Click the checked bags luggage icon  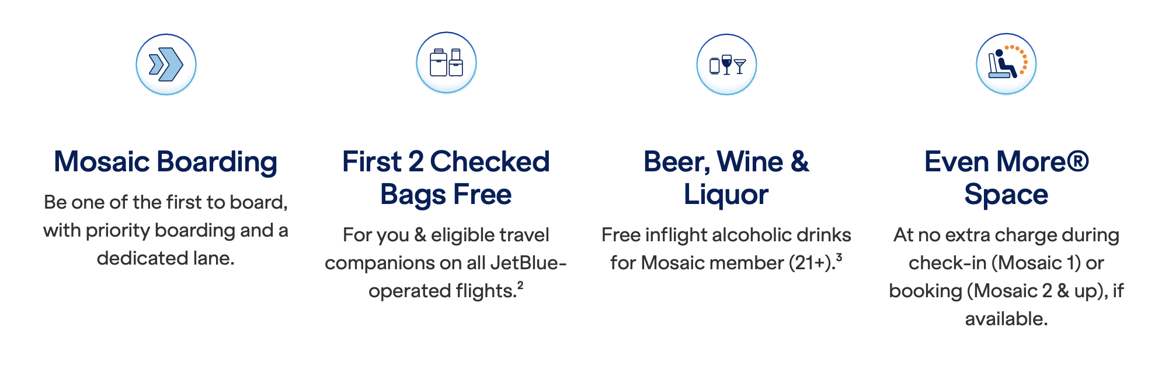446,63
